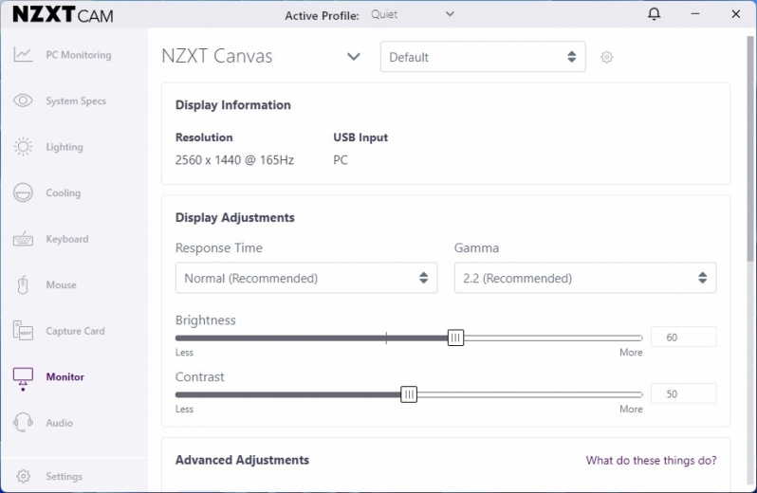757x493 pixels.
Task: Open Gamma 2.2 (Recommended) dropdown
Action: point(585,278)
